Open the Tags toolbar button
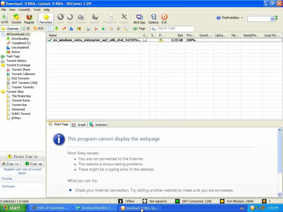This screenshot has height=212, width=283. click(139, 28)
